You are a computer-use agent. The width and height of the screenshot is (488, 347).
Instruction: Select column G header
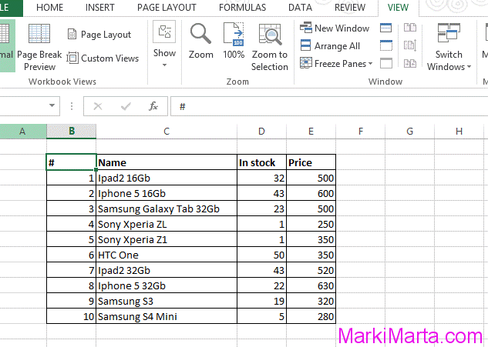pos(409,131)
